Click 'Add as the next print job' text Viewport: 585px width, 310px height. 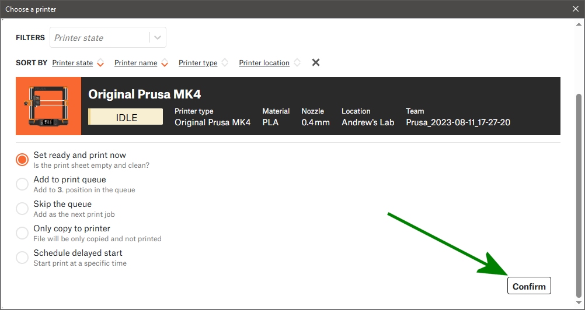(74, 214)
